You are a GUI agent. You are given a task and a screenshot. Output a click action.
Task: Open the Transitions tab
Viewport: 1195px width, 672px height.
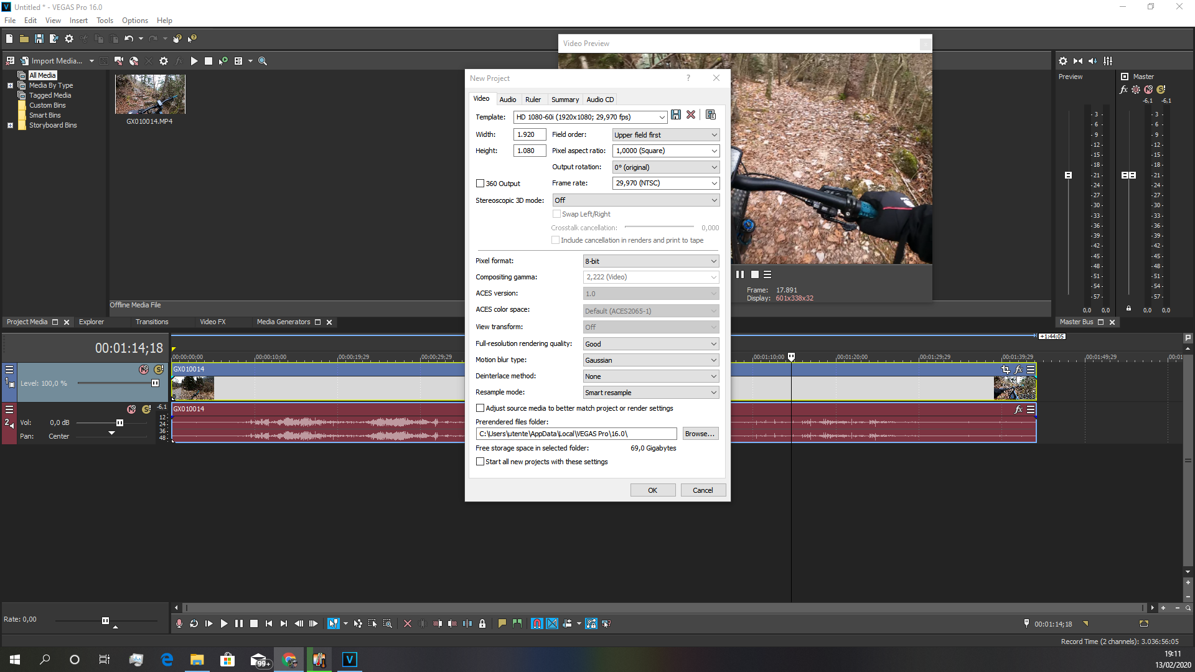[x=152, y=322]
